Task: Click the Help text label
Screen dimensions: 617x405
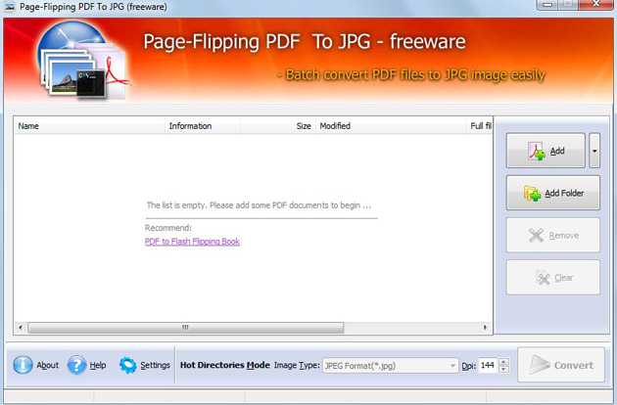Action: (x=98, y=365)
